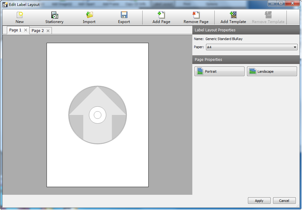
Task: Click the Export floppy disk icon
Action: pos(124,15)
